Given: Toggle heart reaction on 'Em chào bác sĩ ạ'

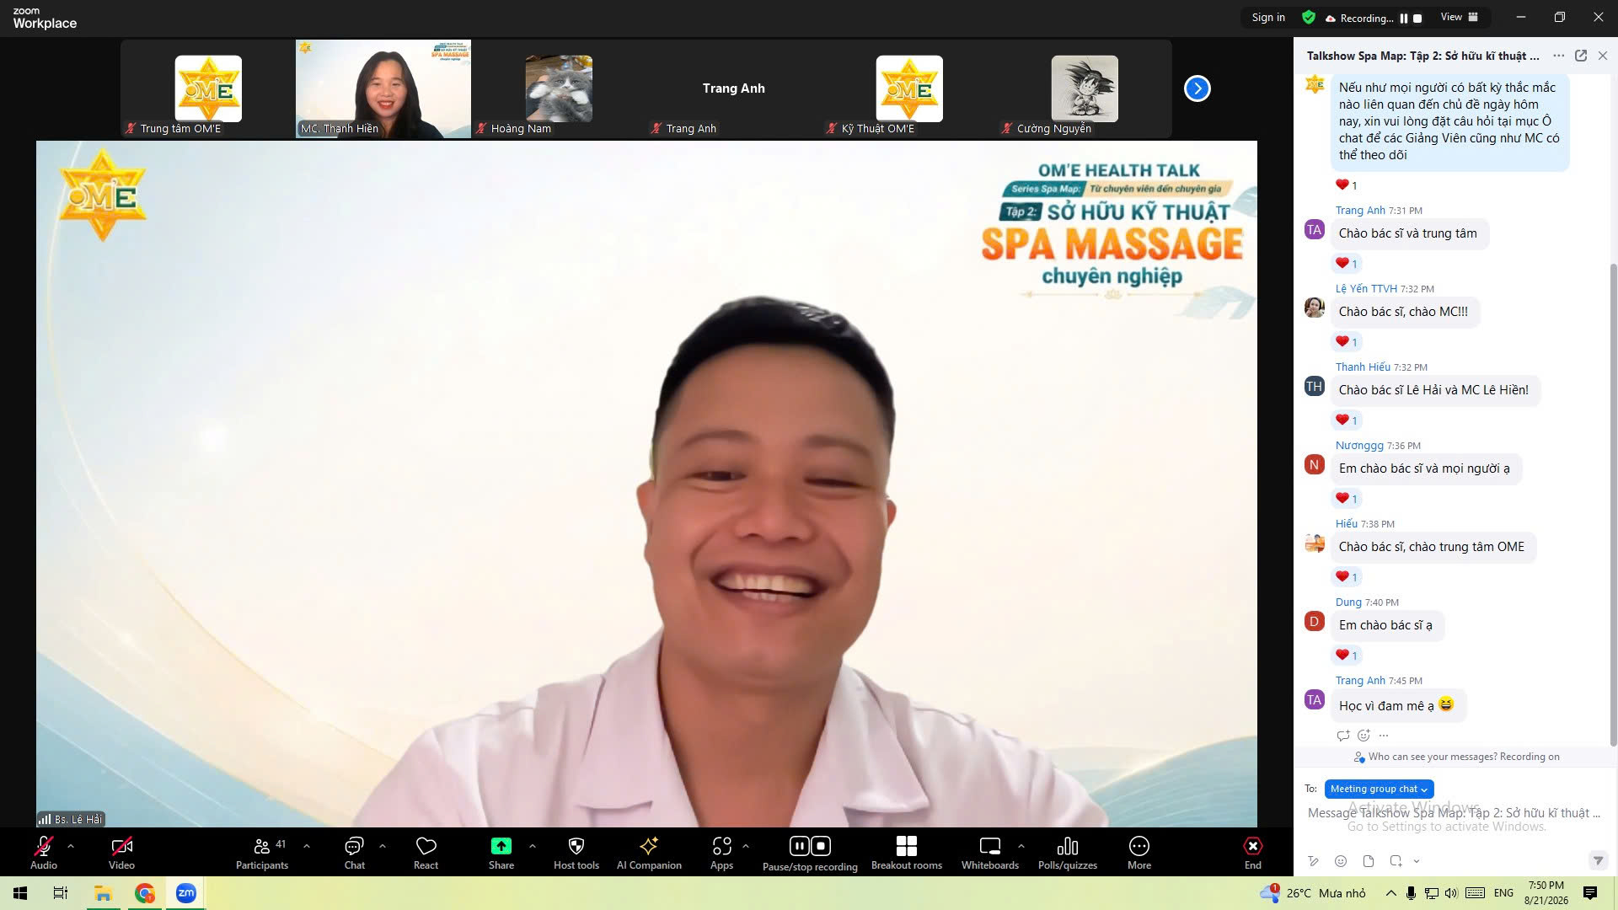Looking at the screenshot, I should (x=1347, y=655).
